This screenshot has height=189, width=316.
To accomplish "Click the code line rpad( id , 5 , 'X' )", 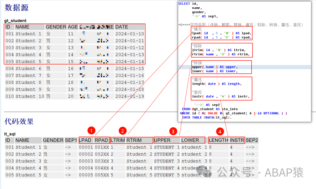I will tap(222, 37).
